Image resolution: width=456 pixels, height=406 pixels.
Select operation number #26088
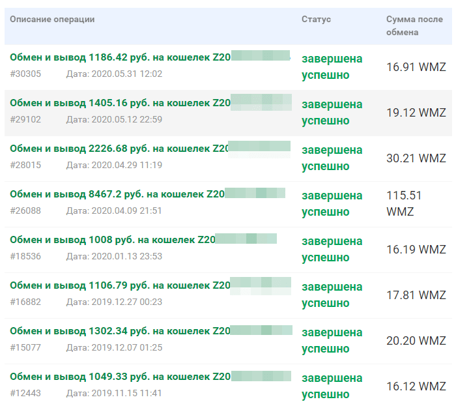point(25,211)
